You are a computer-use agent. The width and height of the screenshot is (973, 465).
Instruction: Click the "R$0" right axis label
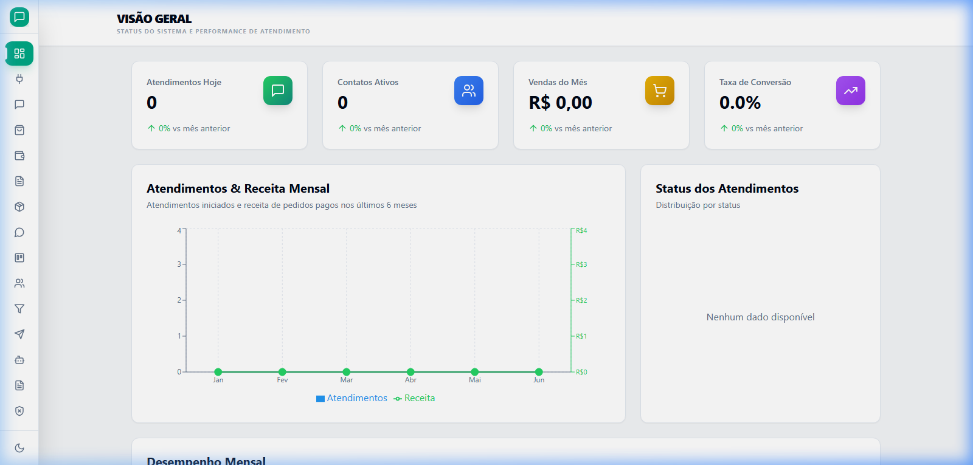tap(581, 372)
